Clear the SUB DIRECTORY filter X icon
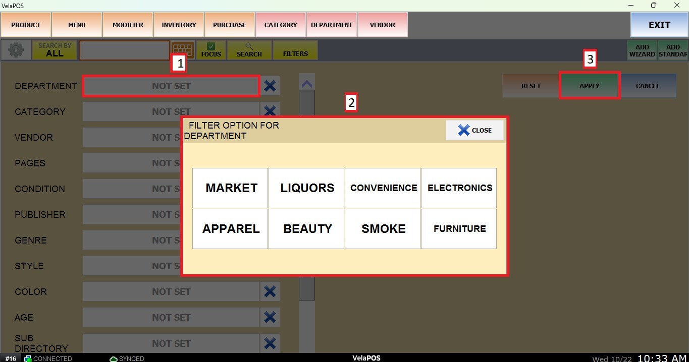The width and height of the screenshot is (689, 362). click(270, 343)
